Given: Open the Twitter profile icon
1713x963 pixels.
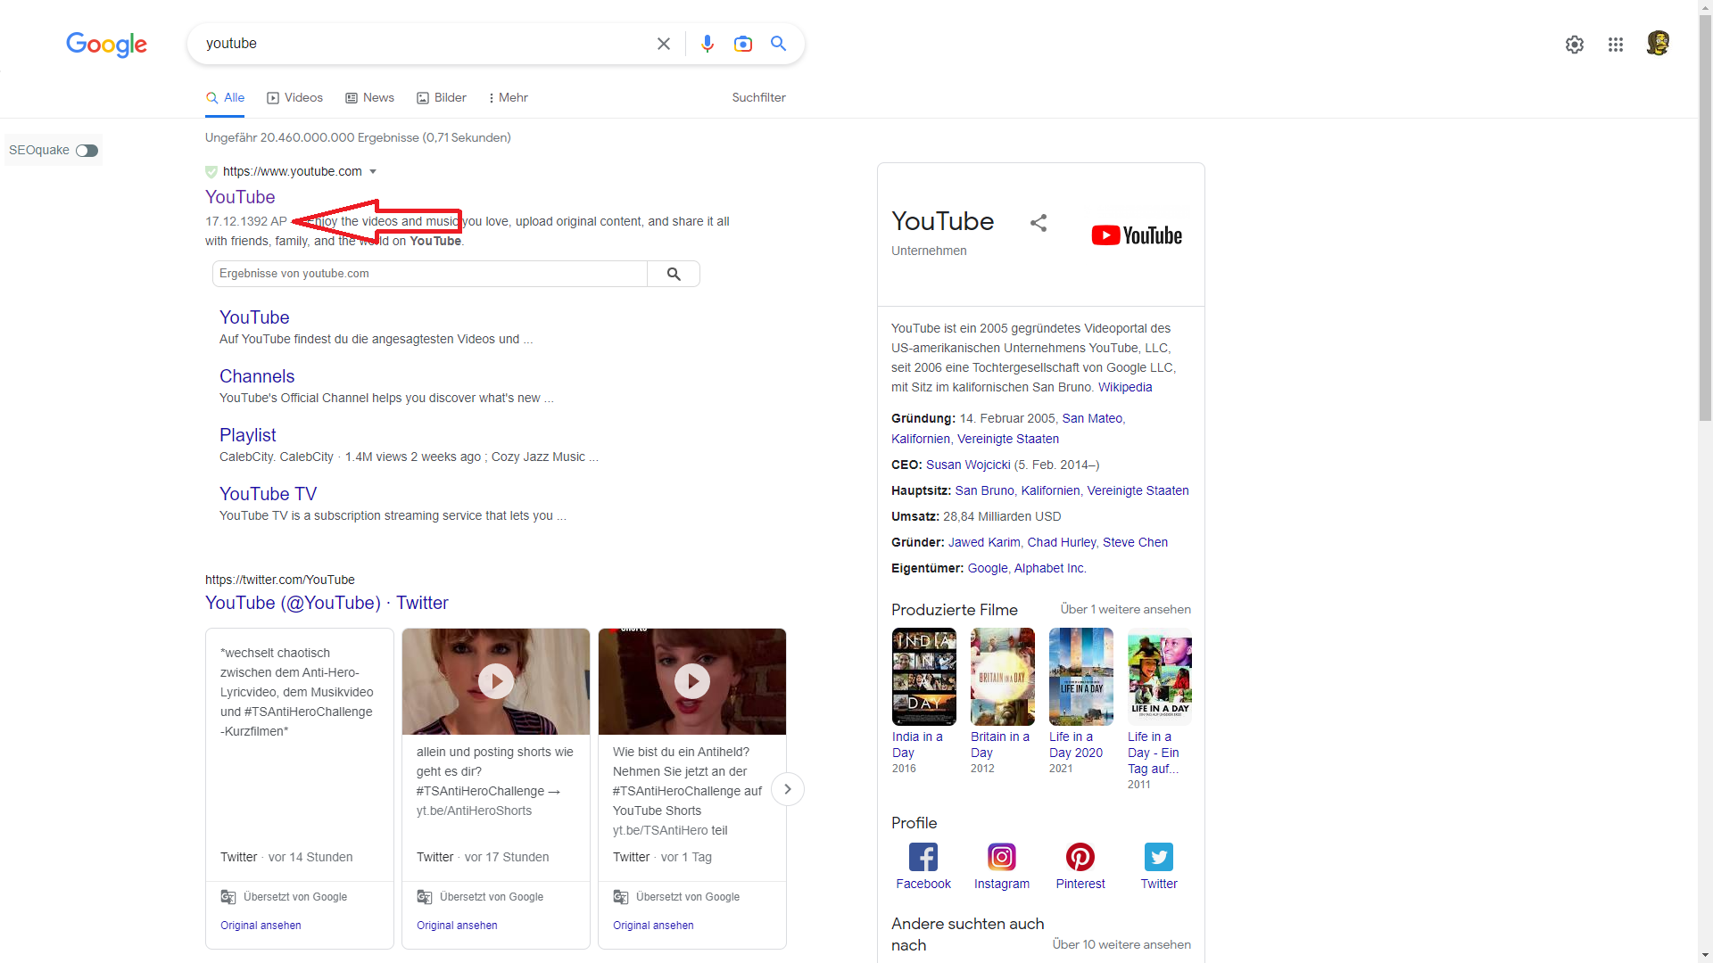Looking at the screenshot, I should (1159, 857).
